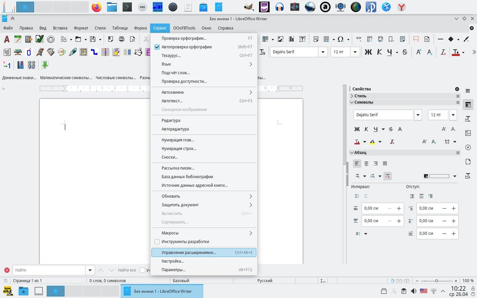Toggle bold Ж in formatting toolbar
The width and height of the screenshot is (477, 298).
click(368, 52)
